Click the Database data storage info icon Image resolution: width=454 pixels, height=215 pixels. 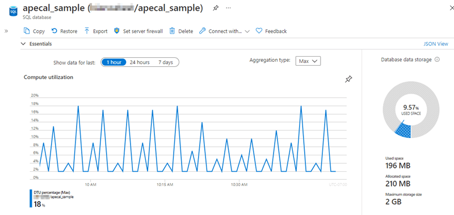click(437, 60)
